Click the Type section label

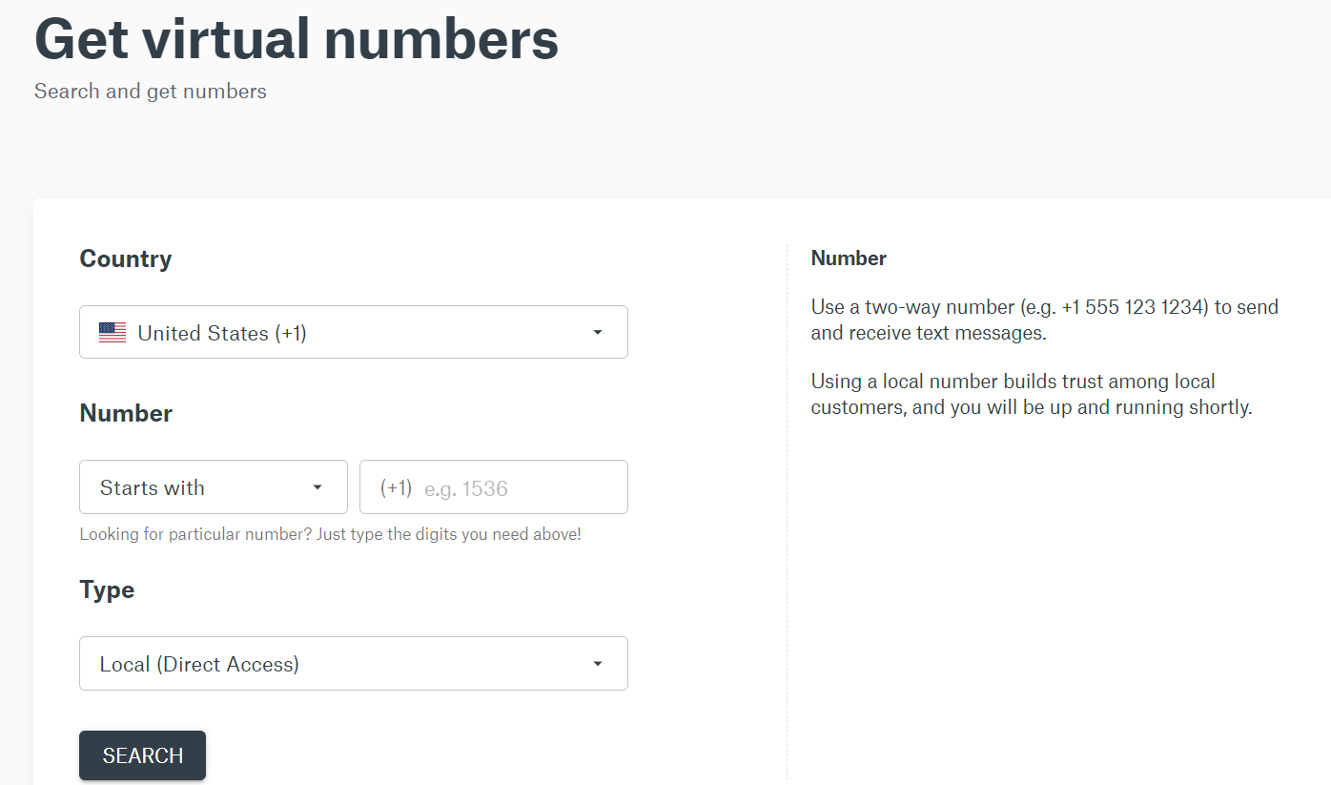point(107,589)
